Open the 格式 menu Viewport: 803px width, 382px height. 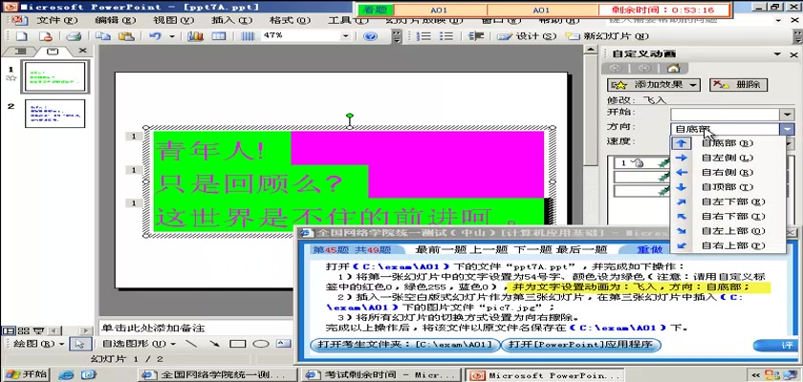coord(291,20)
